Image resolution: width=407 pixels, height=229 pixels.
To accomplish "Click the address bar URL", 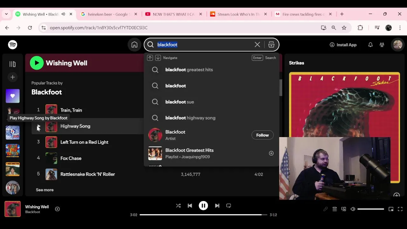I will pos(99,28).
